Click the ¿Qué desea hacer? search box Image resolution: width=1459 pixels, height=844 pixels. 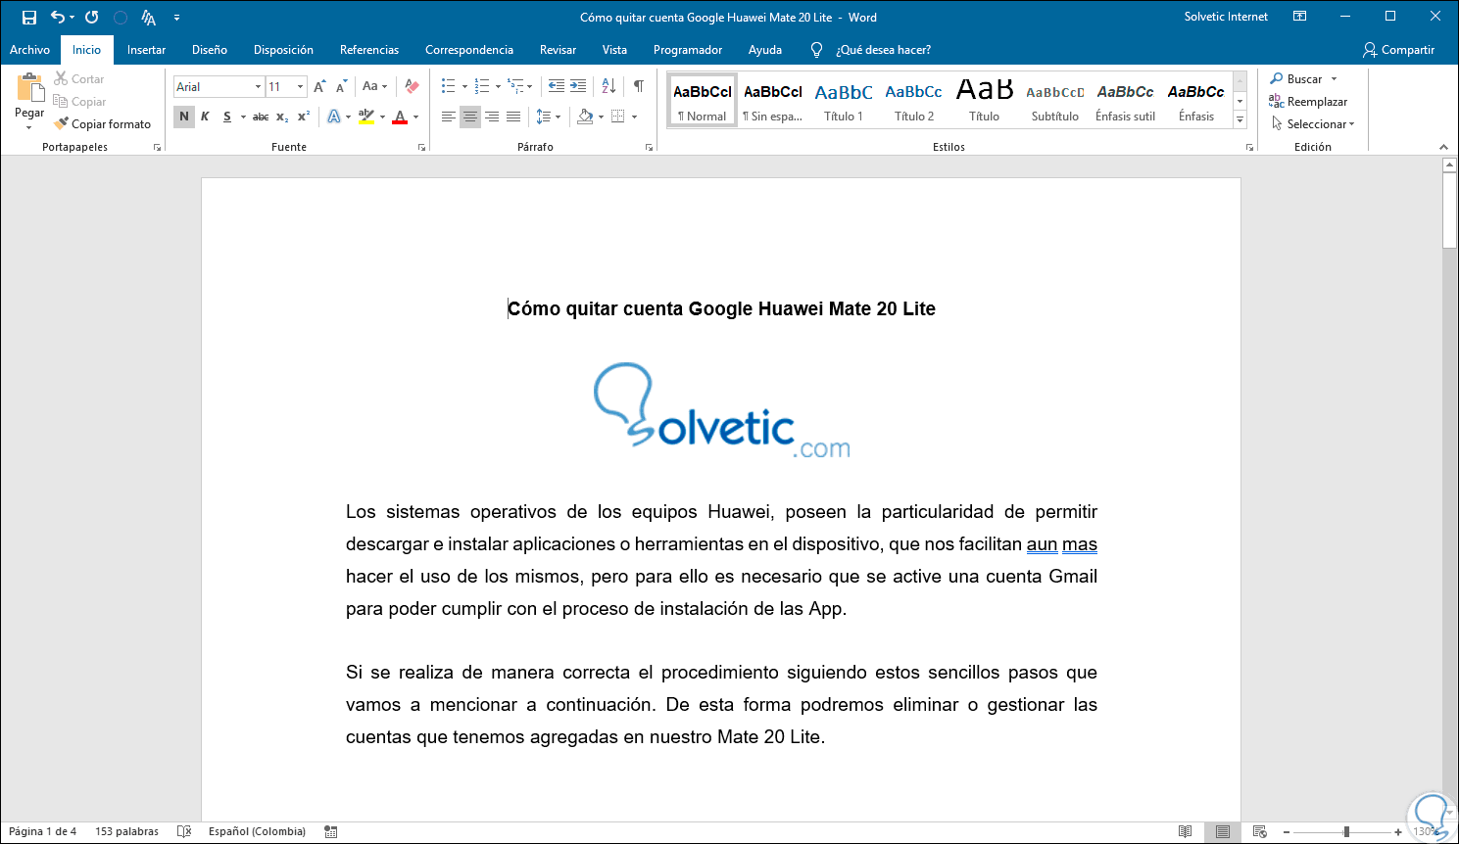(883, 50)
